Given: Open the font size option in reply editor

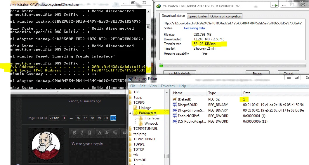Looking at the screenshot, I should (107, 133).
